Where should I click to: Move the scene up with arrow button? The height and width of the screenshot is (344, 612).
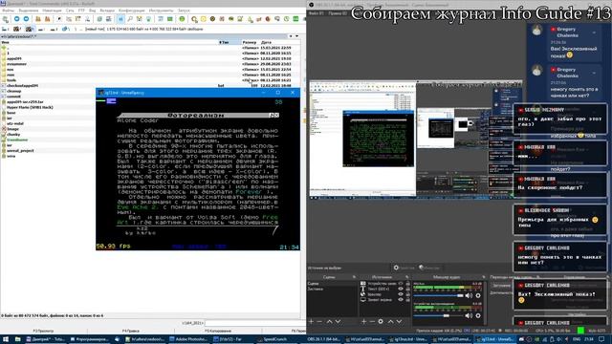[x=329, y=321]
